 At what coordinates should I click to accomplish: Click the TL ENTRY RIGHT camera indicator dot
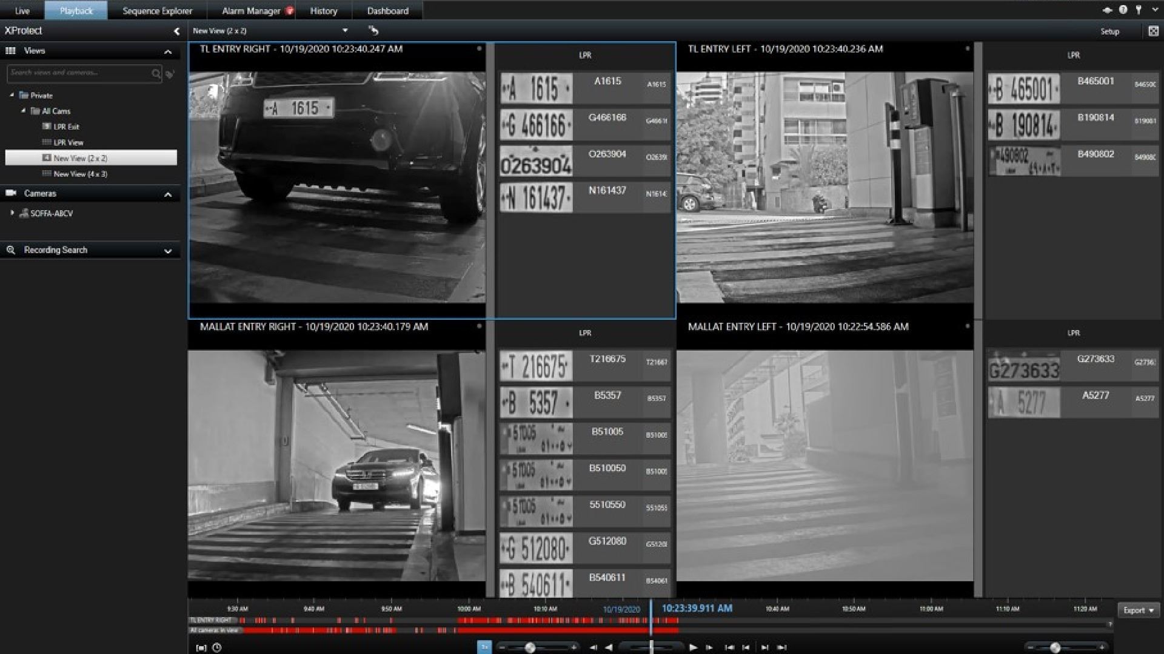point(479,48)
